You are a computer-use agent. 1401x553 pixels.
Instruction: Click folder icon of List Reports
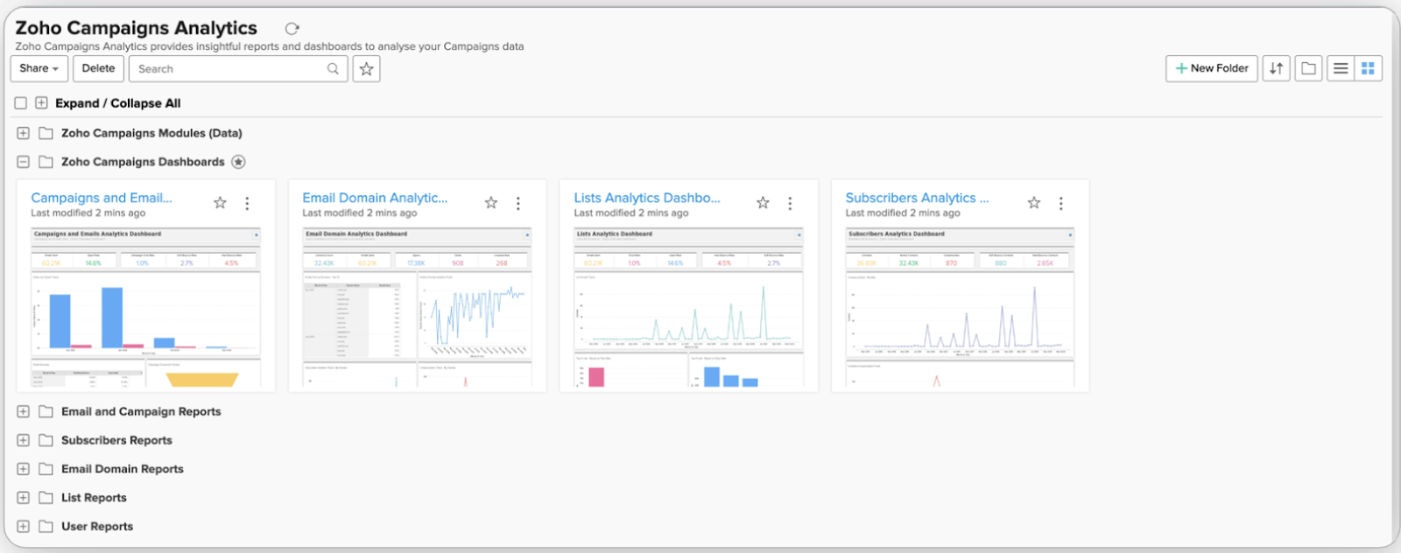[46, 498]
